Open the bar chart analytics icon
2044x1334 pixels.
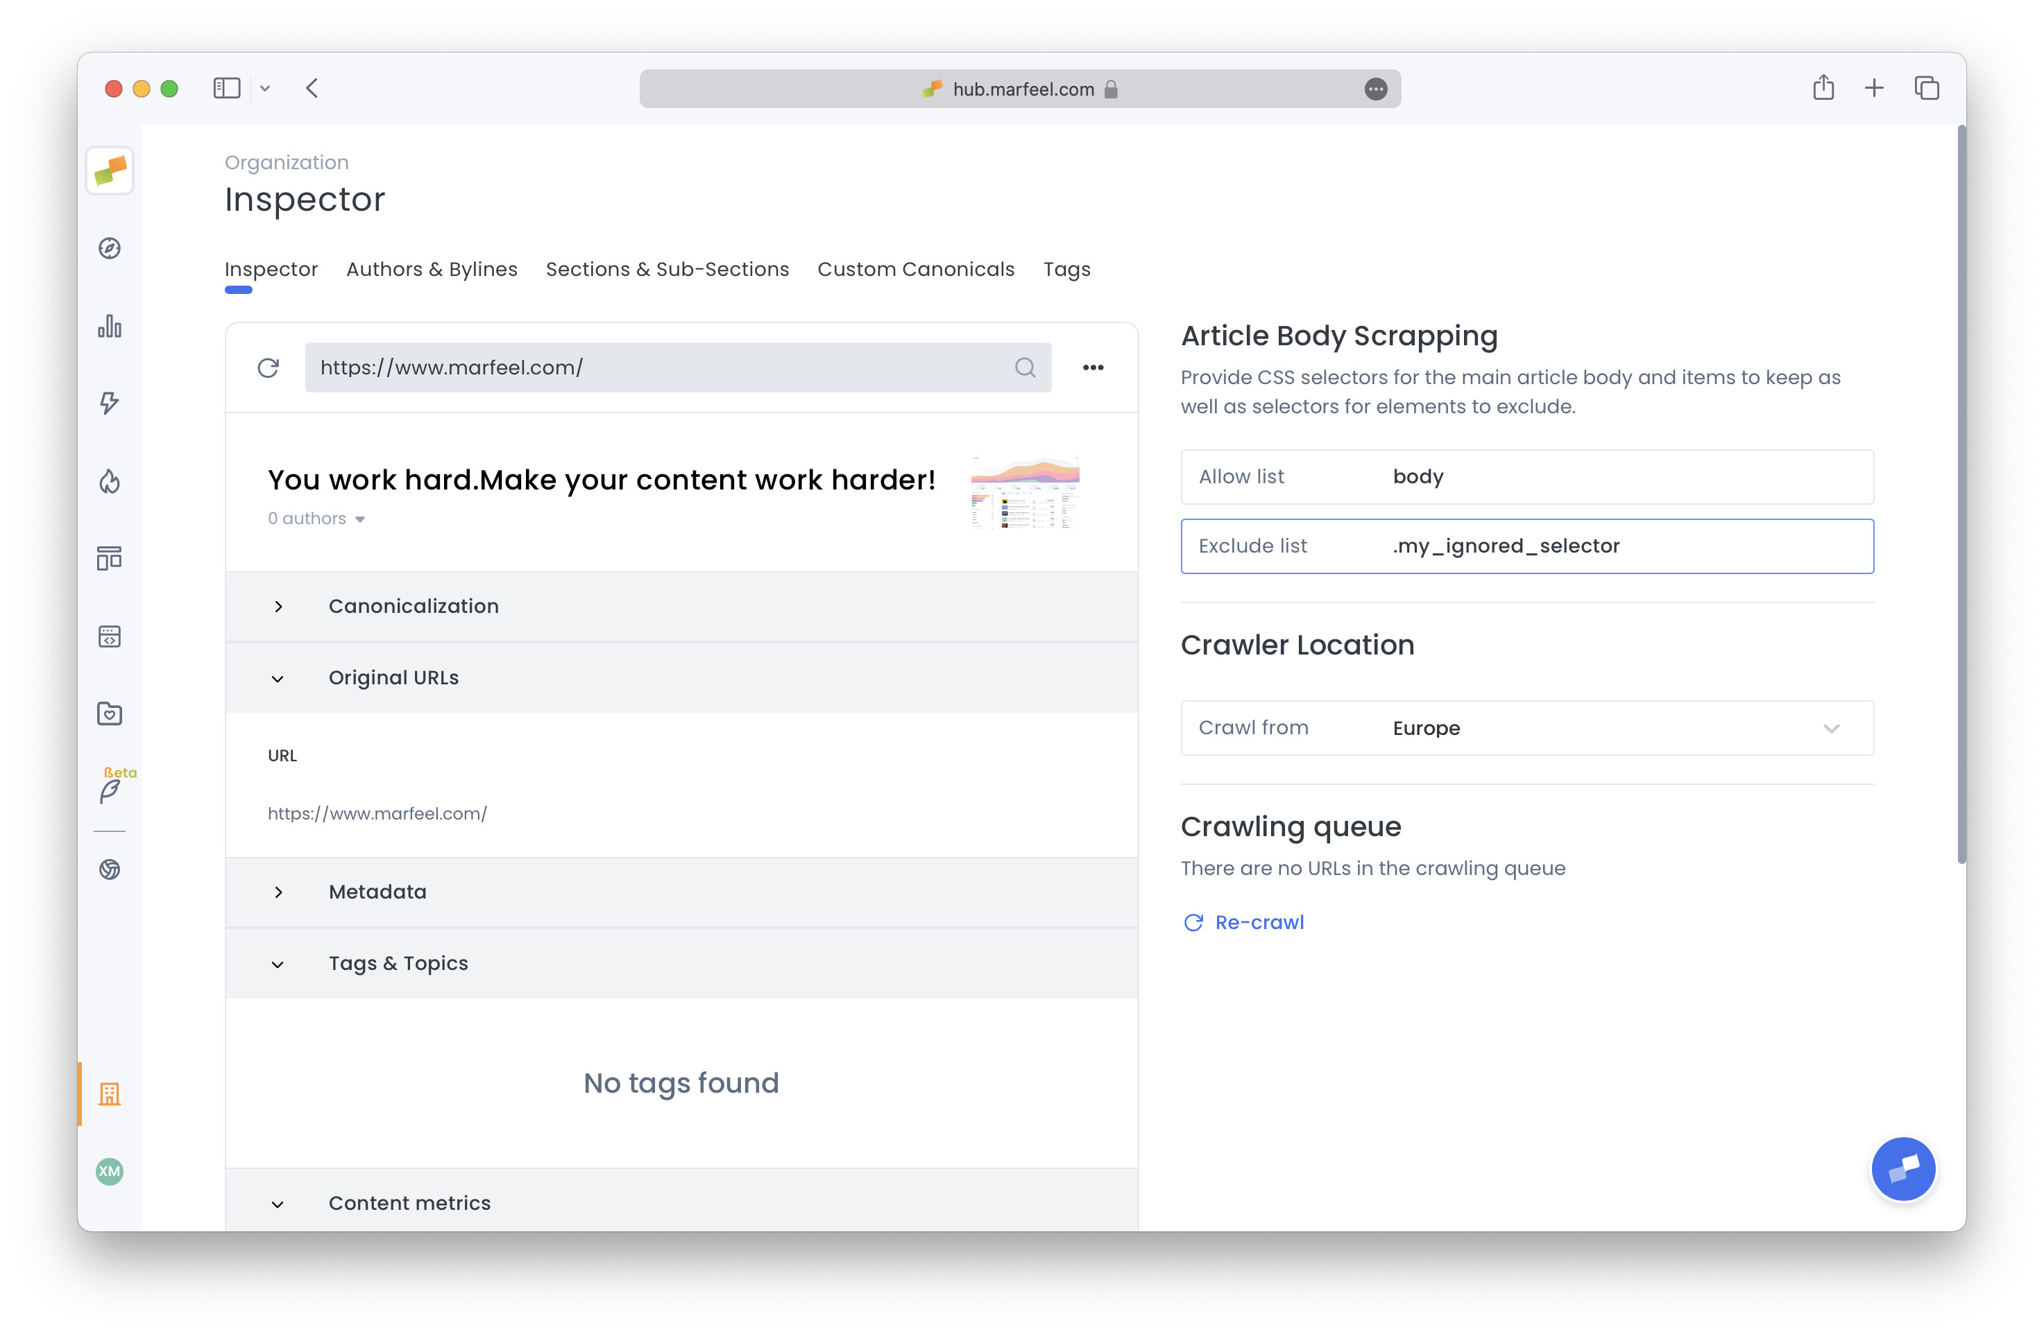tap(109, 326)
